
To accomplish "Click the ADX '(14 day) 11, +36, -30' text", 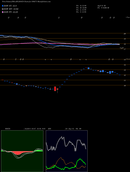I will click(x=73, y=129).
